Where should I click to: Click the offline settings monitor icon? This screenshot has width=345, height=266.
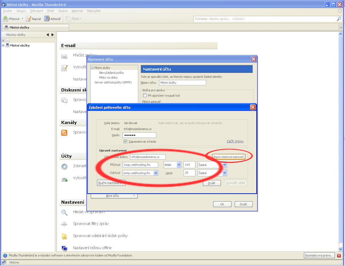pyautogui.click(x=64, y=248)
